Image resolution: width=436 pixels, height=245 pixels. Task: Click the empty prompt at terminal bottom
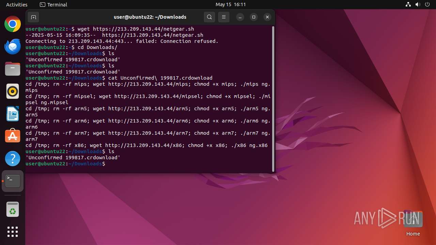pyautogui.click(x=65, y=164)
